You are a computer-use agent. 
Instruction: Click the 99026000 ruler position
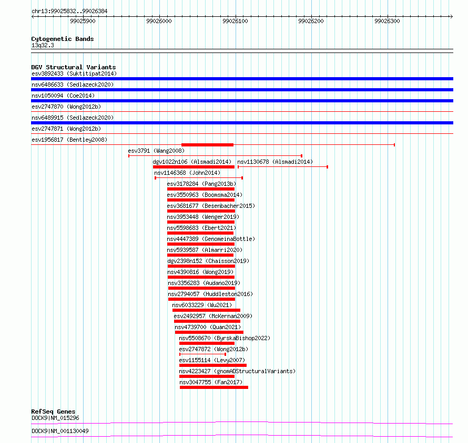(x=159, y=21)
